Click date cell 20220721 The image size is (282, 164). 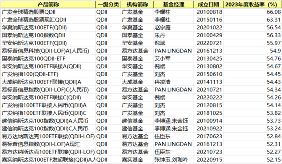point(208,43)
